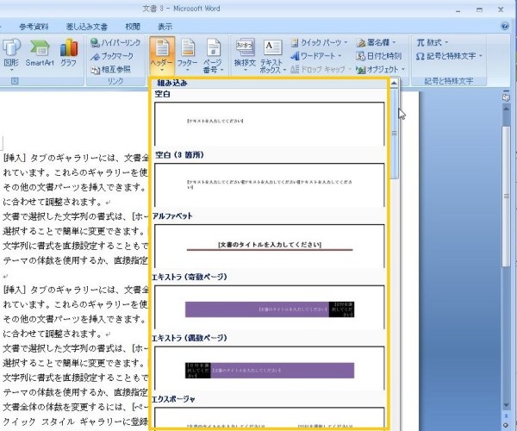The image size is (517, 431).
Task: Switch to the 校閲 review tab
Action: [x=132, y=26]
